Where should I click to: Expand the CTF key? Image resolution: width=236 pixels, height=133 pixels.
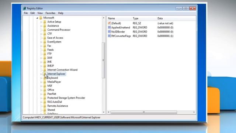point(41,34)
